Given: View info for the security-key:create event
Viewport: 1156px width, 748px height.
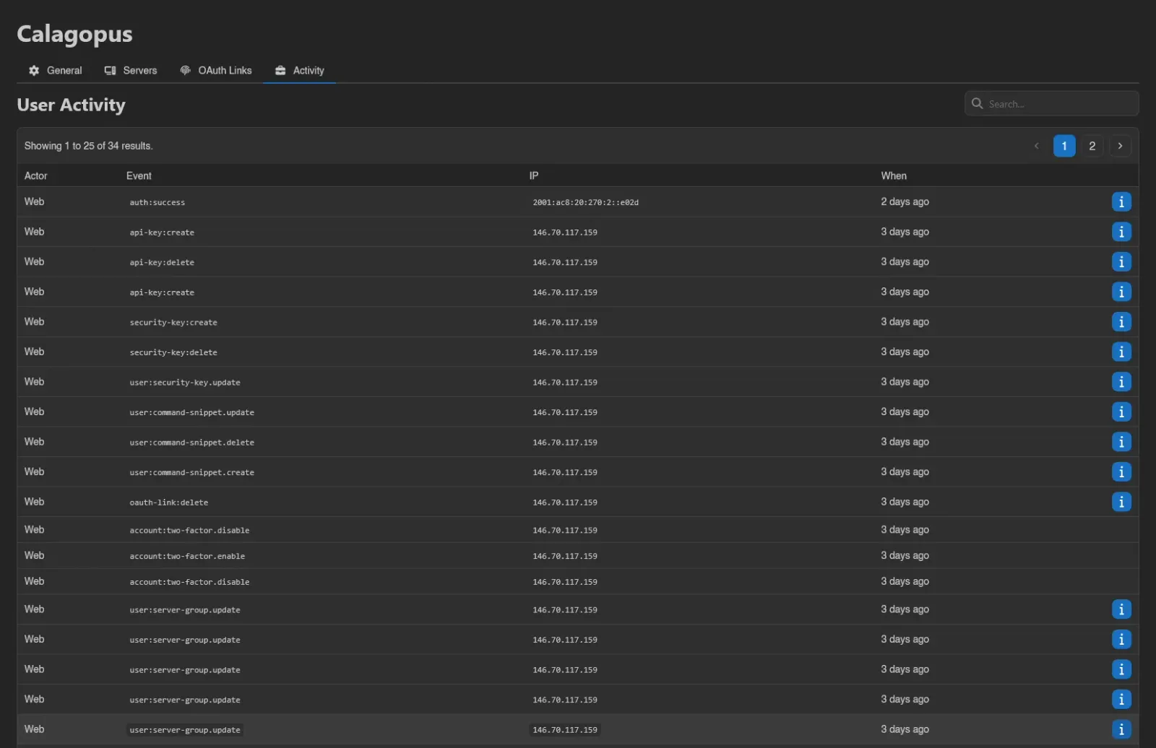Looking at the screenshot, I should pyautogui.click(x=1121, y=322).
